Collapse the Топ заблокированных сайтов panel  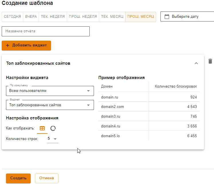tap(196, 63)
